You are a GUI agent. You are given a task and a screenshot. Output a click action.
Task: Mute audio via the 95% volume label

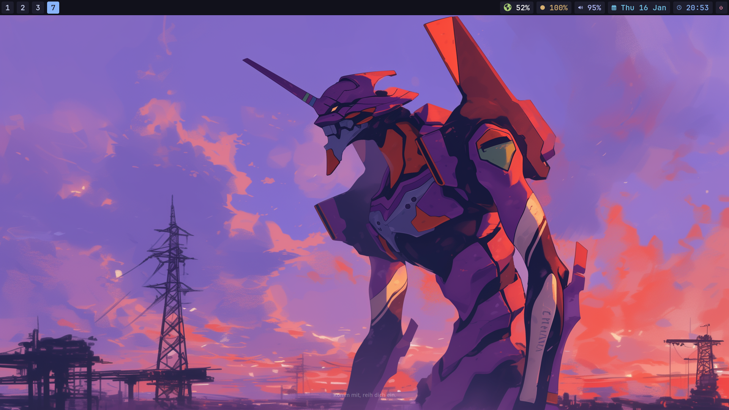click(594, 8)
